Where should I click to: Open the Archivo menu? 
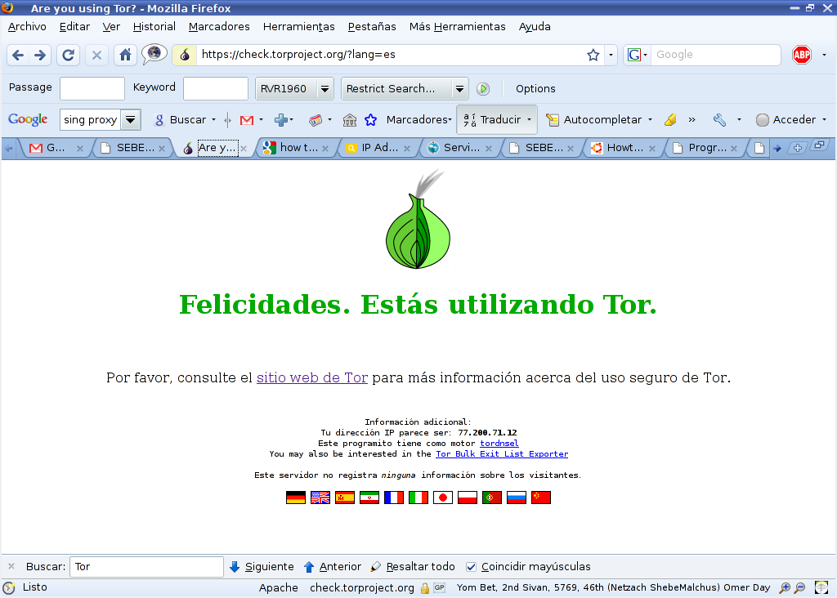[x=27, y=27]
